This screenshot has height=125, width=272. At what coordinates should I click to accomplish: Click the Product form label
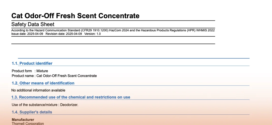(x=22, y=71)
